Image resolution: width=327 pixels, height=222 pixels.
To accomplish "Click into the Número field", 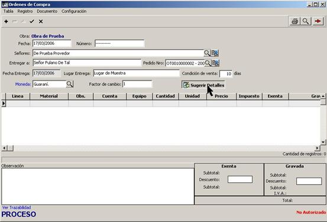I will pos(119,43).
